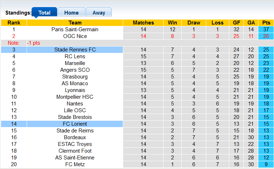Image resolution: width=274 pixels, height=169 pixels.
Task: Open the Home standings tab
Action: click(x=71, y=12)
